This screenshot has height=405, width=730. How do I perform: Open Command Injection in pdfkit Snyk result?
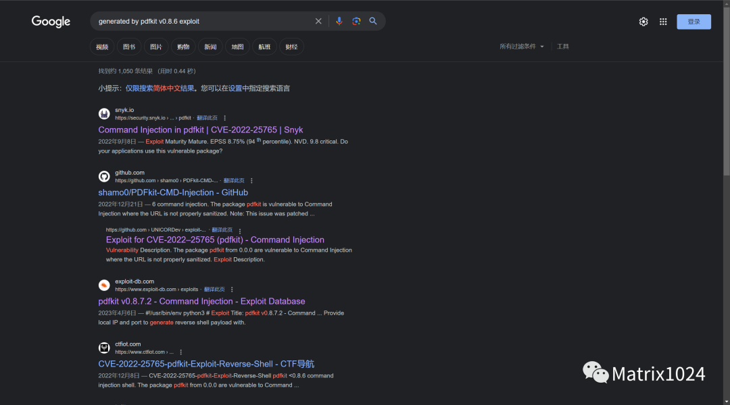[x=200, y=130]
